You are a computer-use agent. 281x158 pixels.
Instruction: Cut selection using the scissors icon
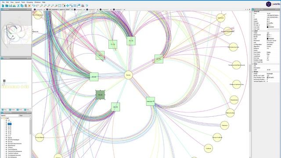click(18, 6)
